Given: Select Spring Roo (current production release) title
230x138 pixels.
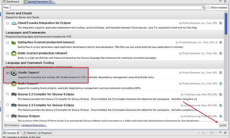Looking at the screenshot, I should 46,42.
